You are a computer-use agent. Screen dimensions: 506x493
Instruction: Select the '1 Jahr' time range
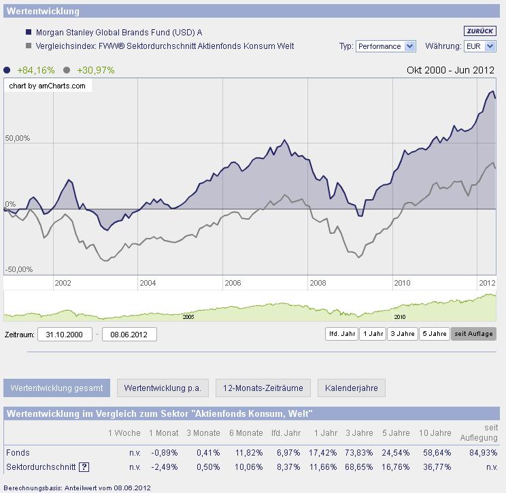(372, 334)
